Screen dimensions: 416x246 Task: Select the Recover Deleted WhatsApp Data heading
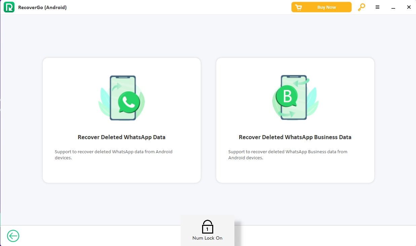pyautogui.click(x=121, y=137)
